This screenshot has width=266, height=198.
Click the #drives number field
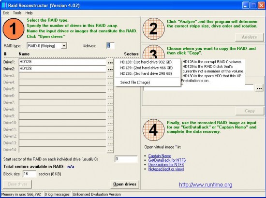[110, 45]
